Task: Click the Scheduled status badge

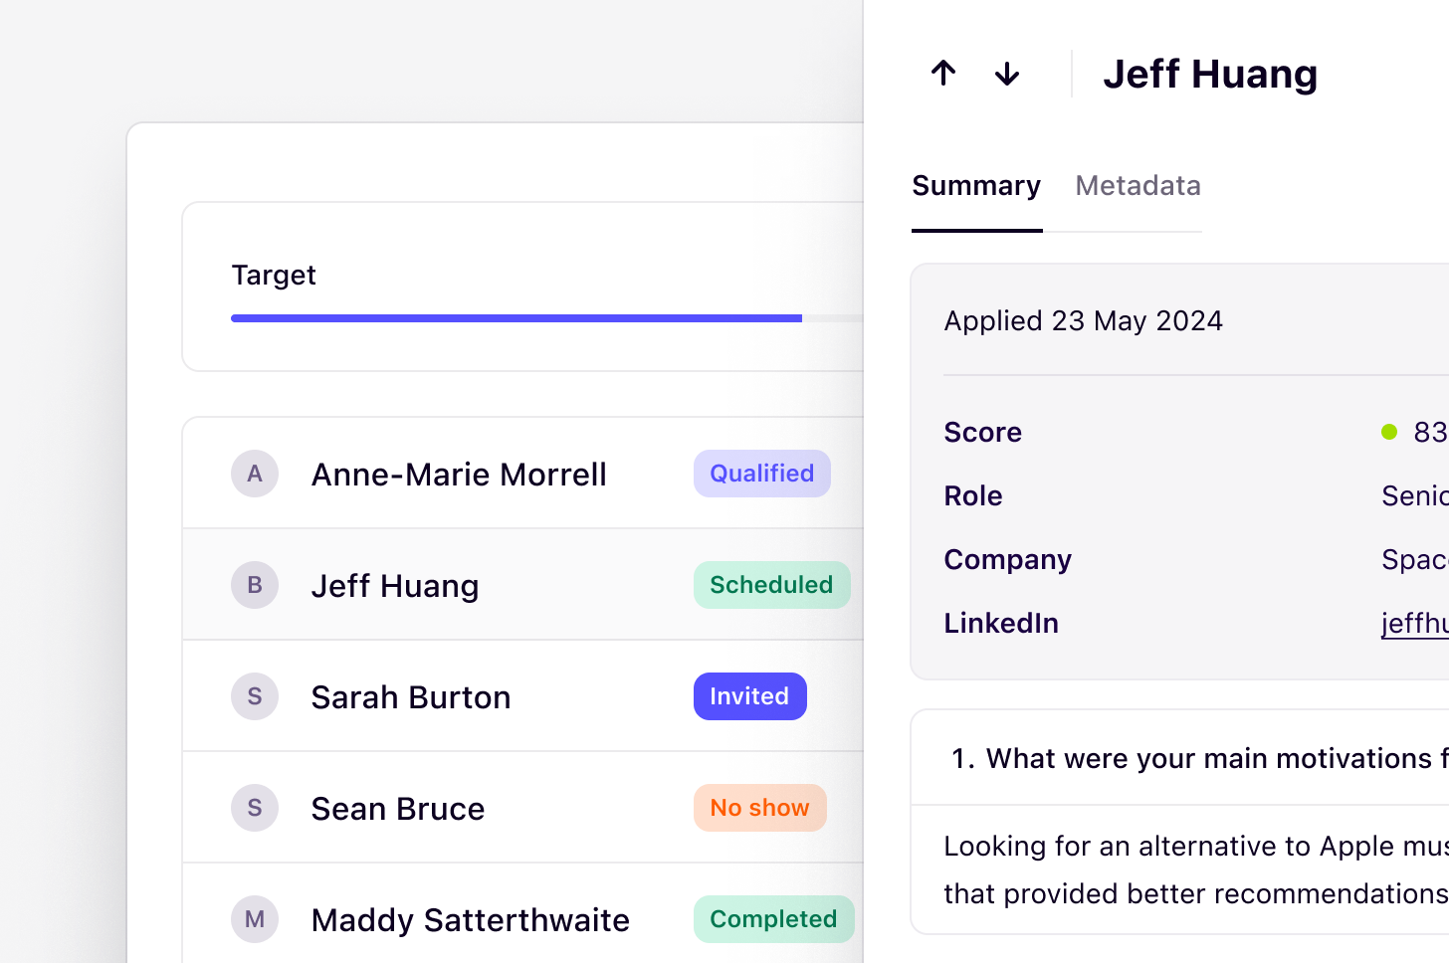Action: click(x=771, y=585)
